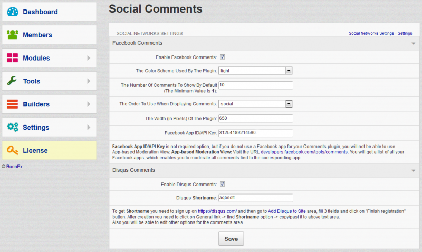This screenshot has width=422, height=252.
Task: Click the Social Comments page title
Action: pos(156,9)
